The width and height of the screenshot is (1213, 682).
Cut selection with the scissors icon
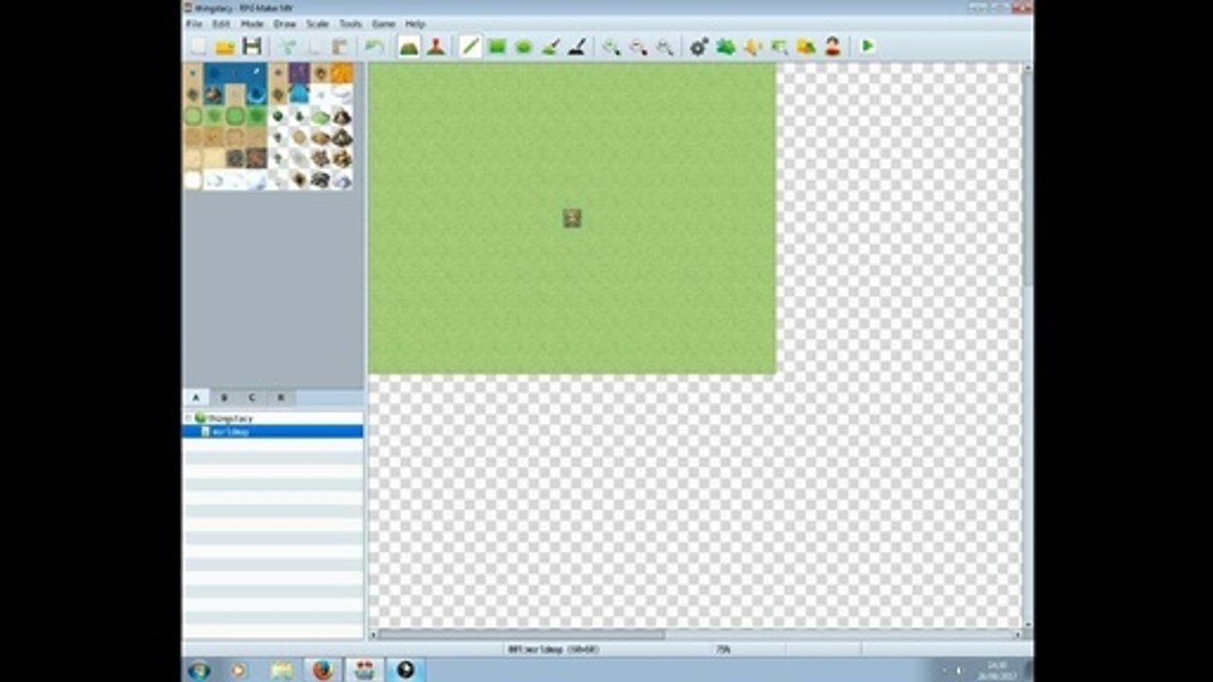pos(286,46)
